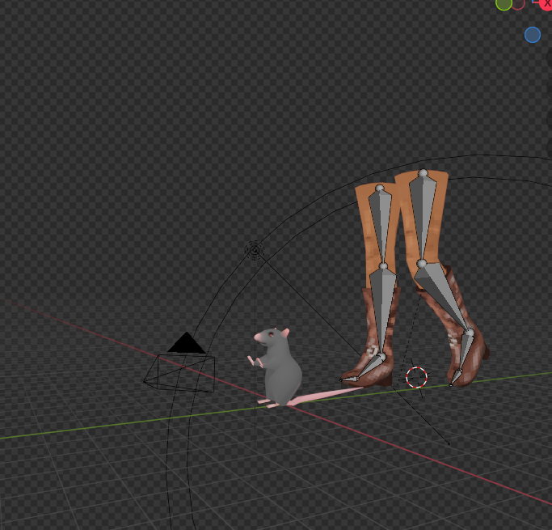Select the point light object
The height and width of the screenshot is (530, 552).
point(255,250)
